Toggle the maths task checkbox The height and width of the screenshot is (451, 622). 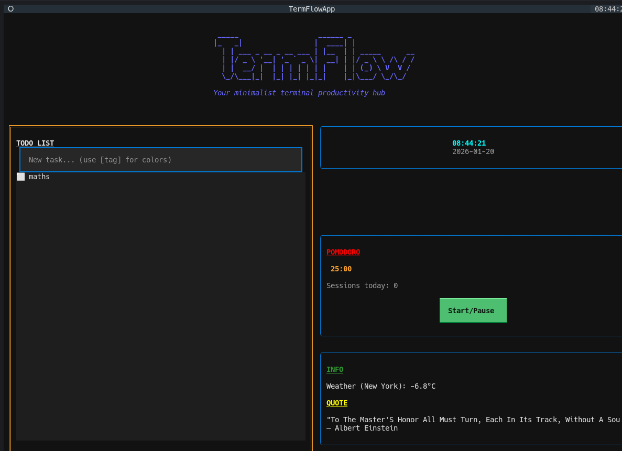(20, 177)
